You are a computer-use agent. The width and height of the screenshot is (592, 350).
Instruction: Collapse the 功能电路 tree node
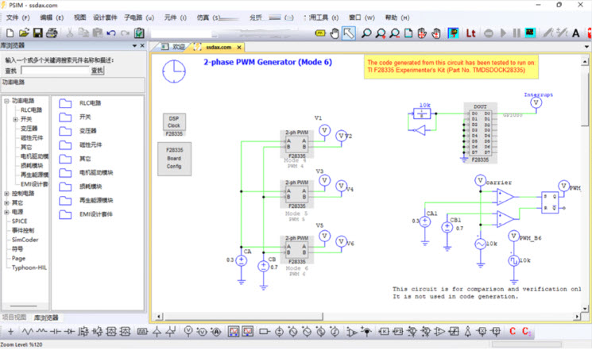click(x=7, y=102)
